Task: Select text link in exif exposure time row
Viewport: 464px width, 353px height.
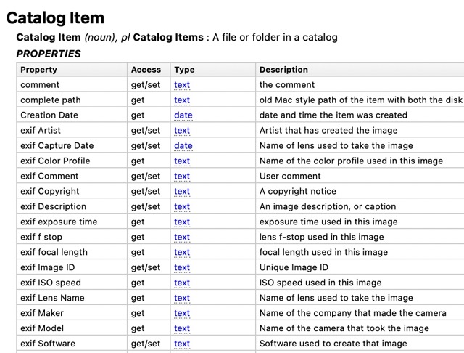Action: [182, 222]
